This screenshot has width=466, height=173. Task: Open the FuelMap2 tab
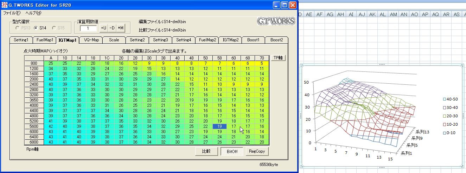(207, 40)
